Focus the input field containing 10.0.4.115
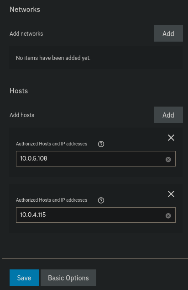Viewport: 188px width, 290px height. tap(96, 215)
